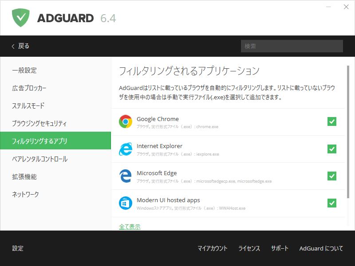Select the Microsoft Edge row text
Screen dimensions: 355x266
(157, 173)
